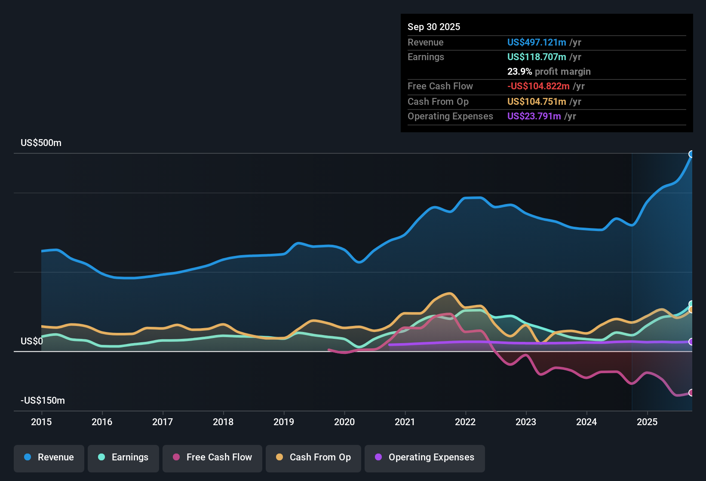Select the orange Cash From Op endpoint marker
Screen dimensions: 706x481
691,310
